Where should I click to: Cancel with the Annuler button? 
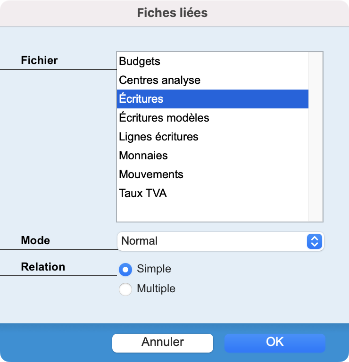(163, 343)
